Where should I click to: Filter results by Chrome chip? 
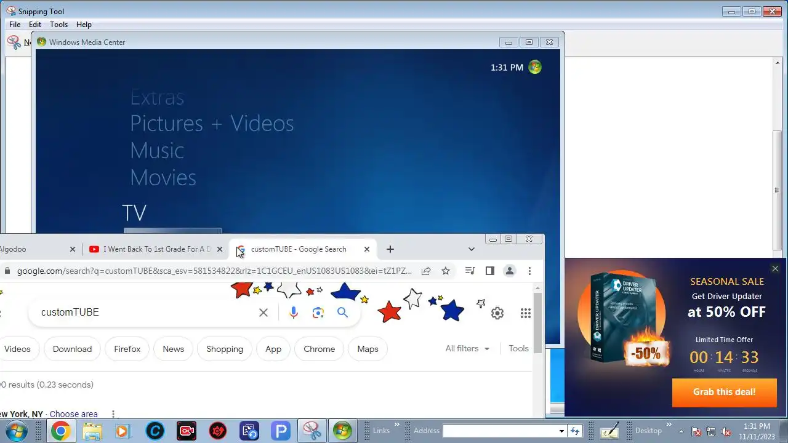tap(320, 349)
